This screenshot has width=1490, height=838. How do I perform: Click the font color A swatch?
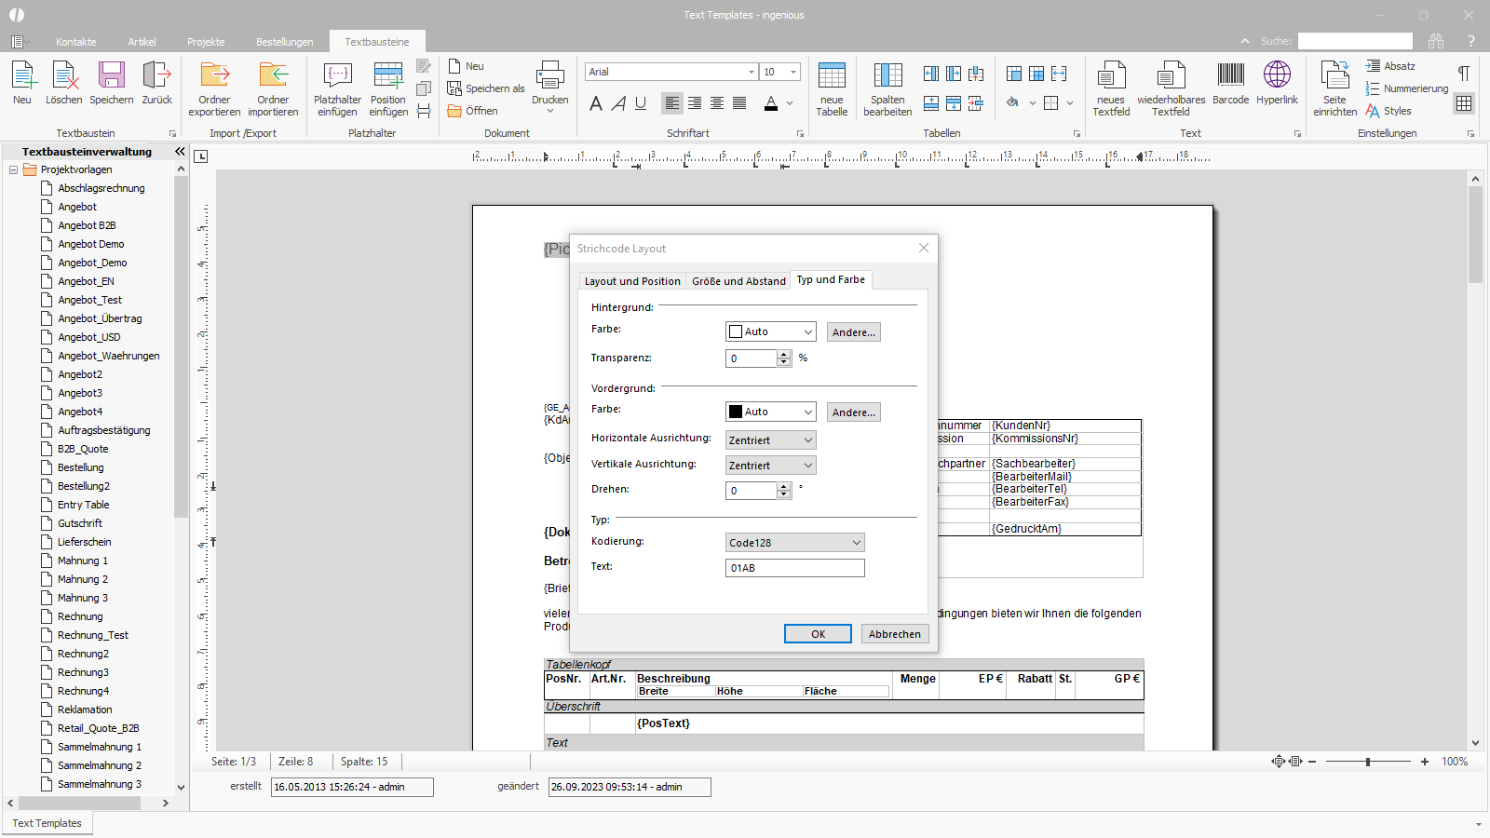(x=771, y=103)
